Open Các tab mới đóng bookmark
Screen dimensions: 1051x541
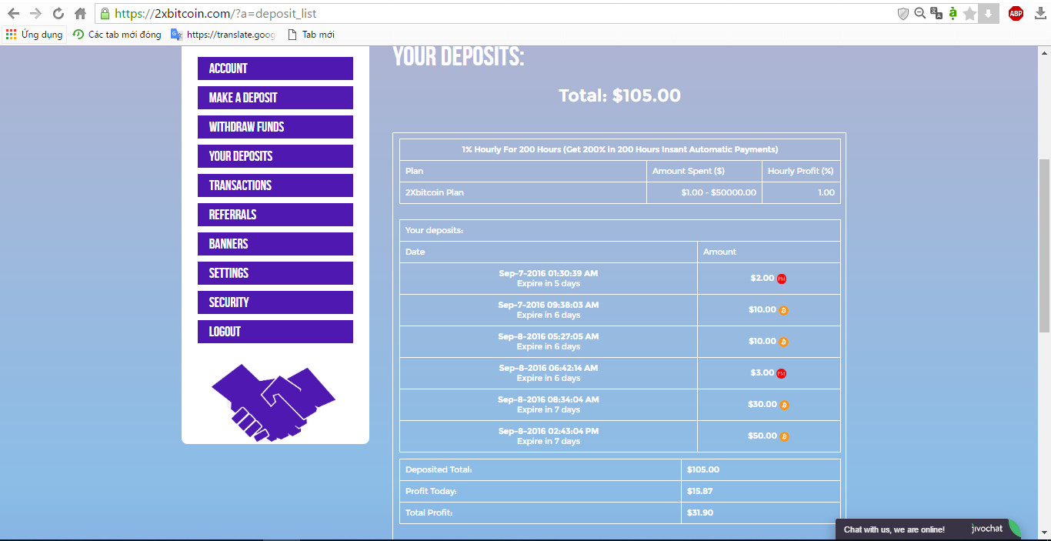(x=117, y=35)
